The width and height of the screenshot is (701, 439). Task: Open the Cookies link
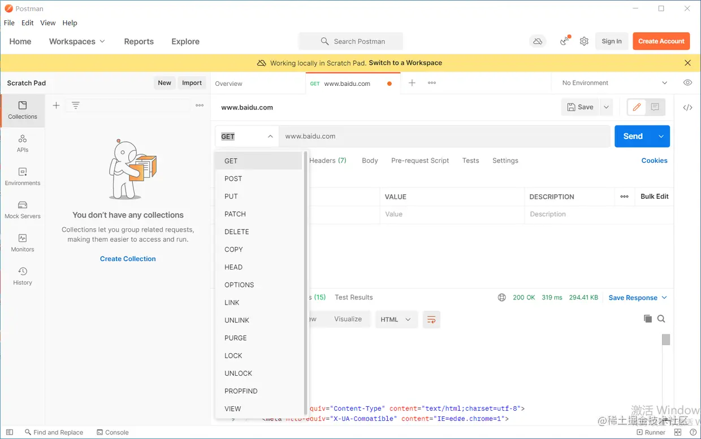654,160
